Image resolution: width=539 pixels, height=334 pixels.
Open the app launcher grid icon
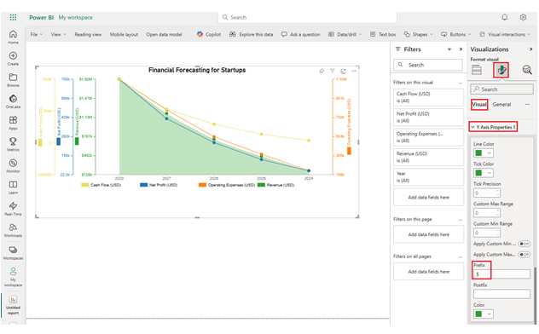pos(13,17)
